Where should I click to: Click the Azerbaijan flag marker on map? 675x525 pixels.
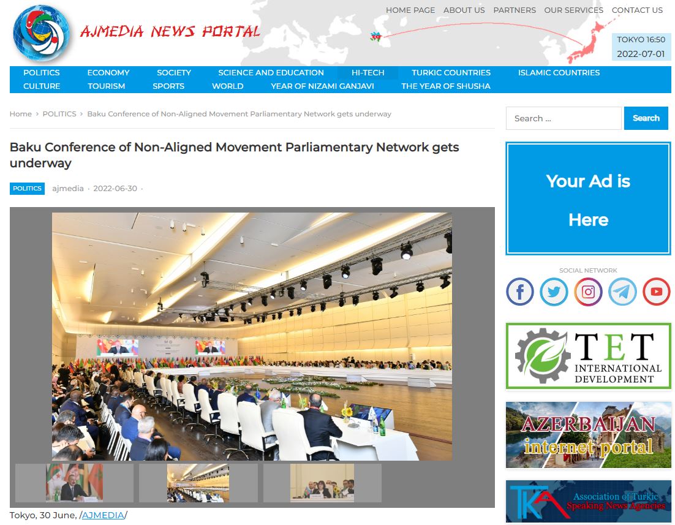375,37
